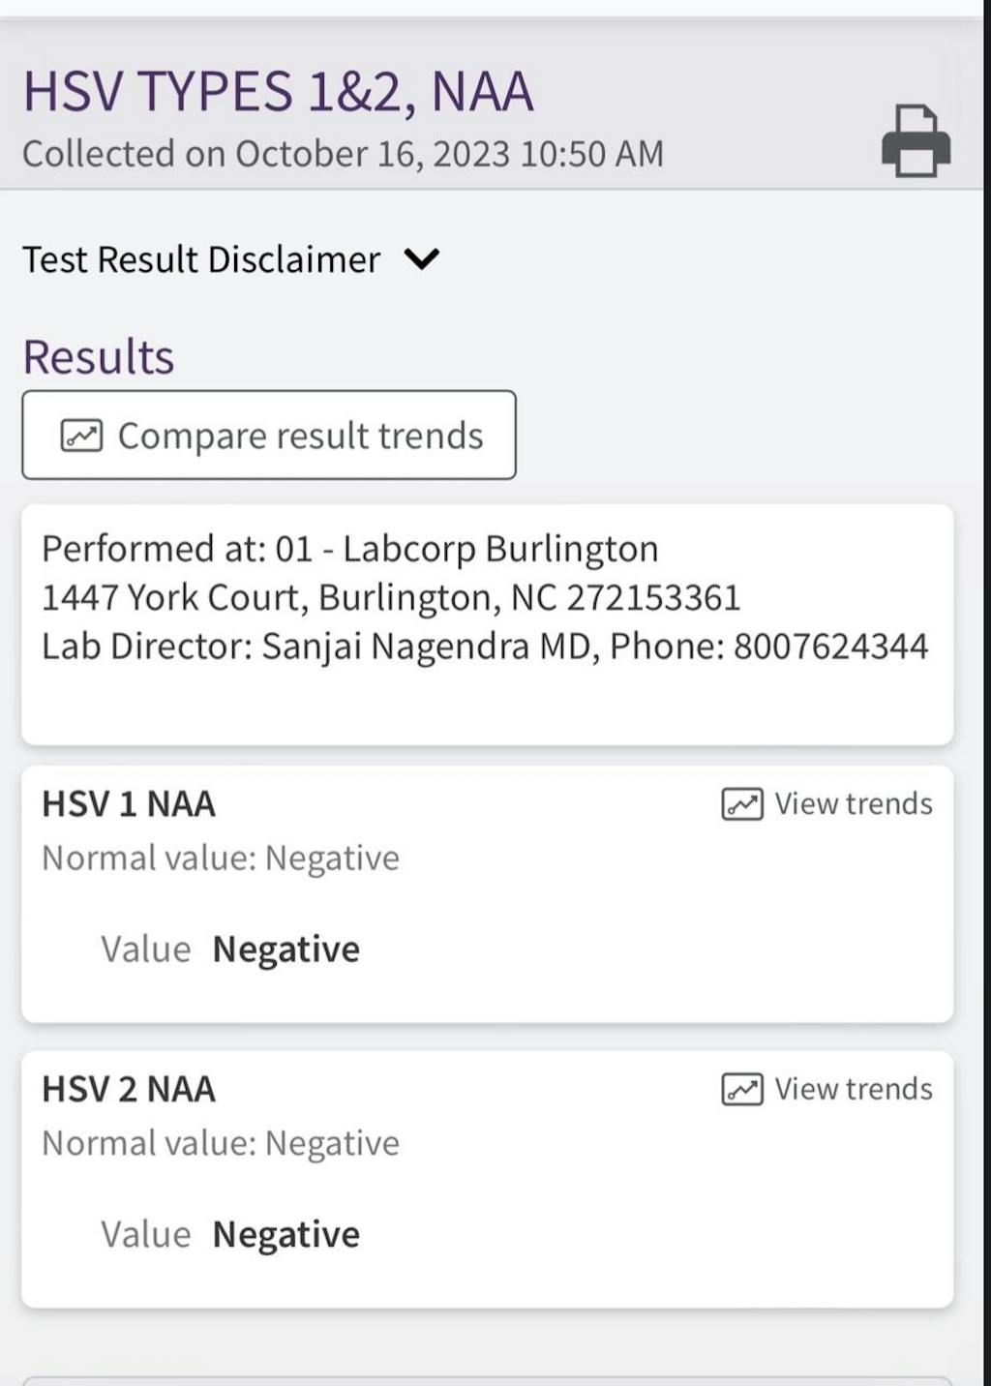Click the Performed at Labcorp Burlington line
The width and height of the screenshot is (991, 1386).
[x=349, y=549]
